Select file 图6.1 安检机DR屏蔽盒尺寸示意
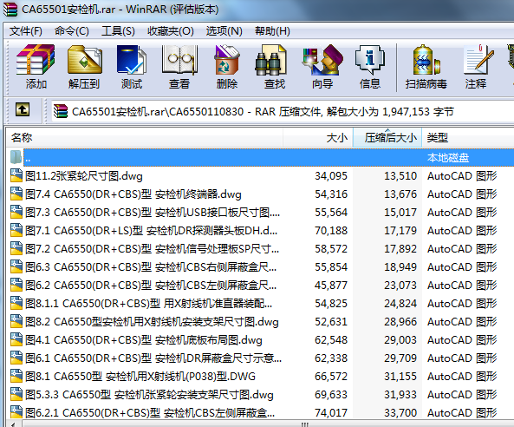The width and height of the screenshot is (514, 427). tap(153, 358)
